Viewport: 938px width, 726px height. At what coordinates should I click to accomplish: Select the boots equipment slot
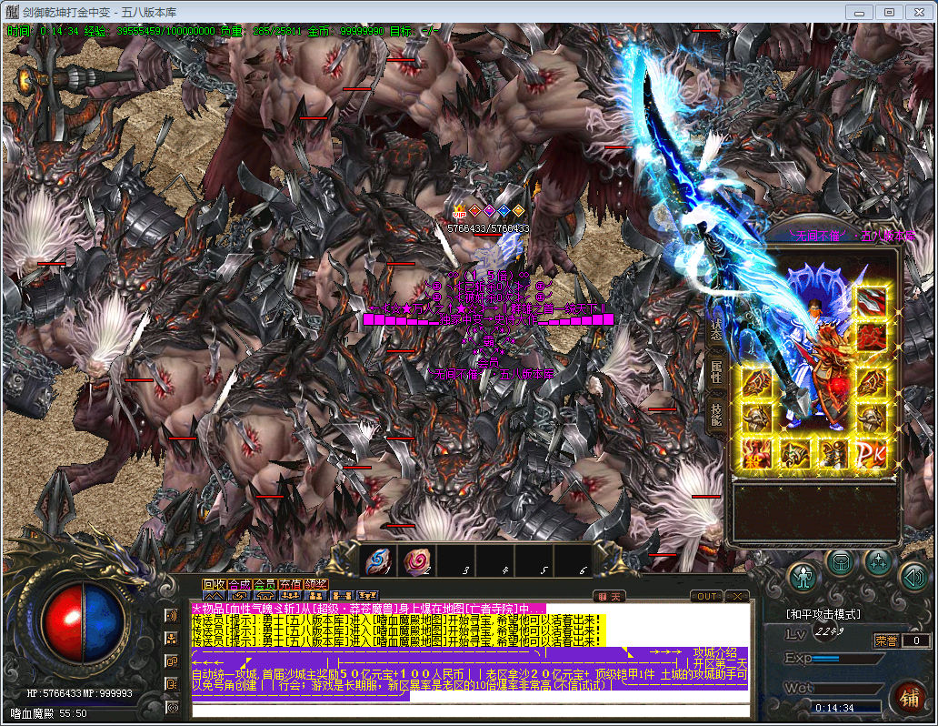[833, 454]
